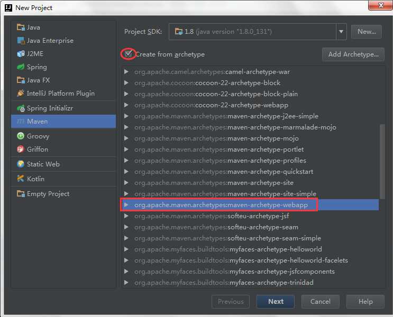Click the Java Enterprise icon
The height and width of the screenshot is (317, 393).
coord(21,40)
